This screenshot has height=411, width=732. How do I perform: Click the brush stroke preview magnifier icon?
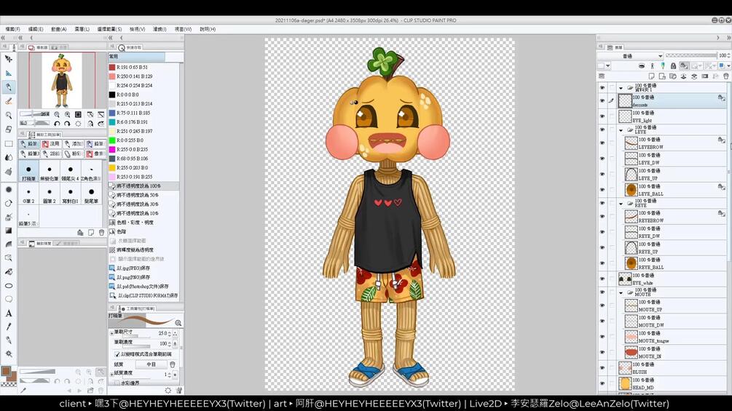(178, 322)
